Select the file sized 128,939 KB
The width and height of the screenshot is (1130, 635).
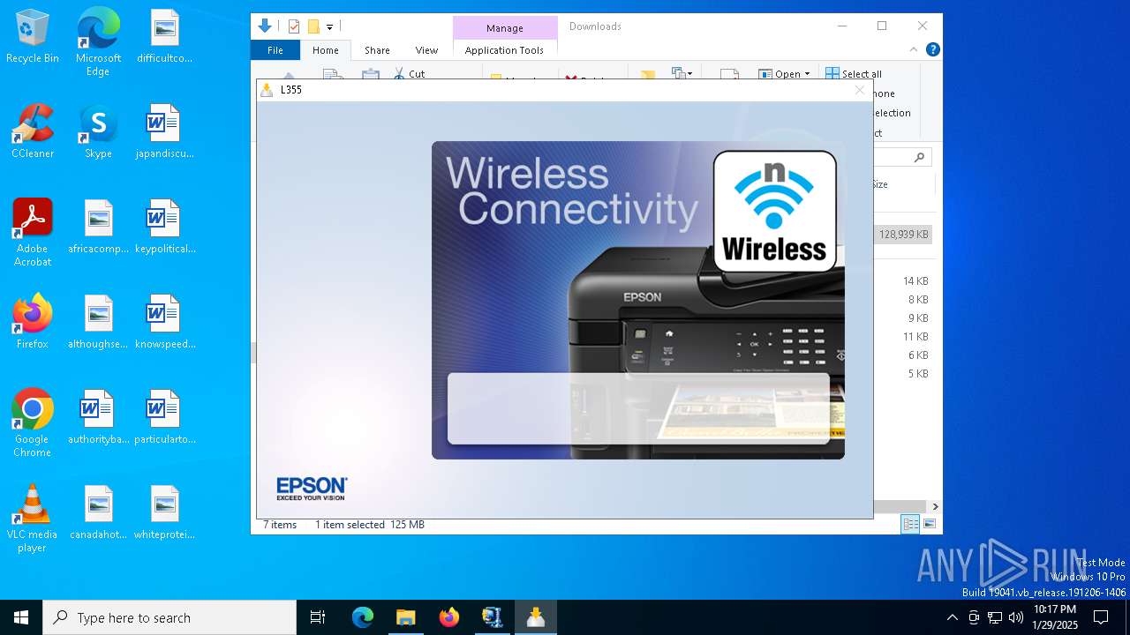pyautogui.click(x=903, y=235)
